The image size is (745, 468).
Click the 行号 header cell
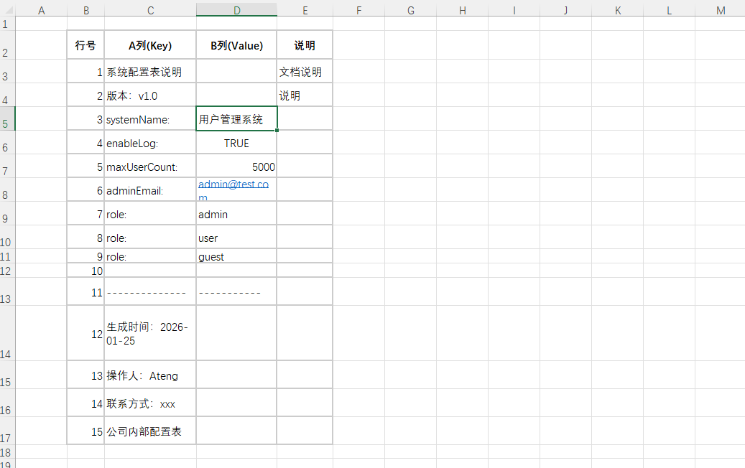[85, 45]
